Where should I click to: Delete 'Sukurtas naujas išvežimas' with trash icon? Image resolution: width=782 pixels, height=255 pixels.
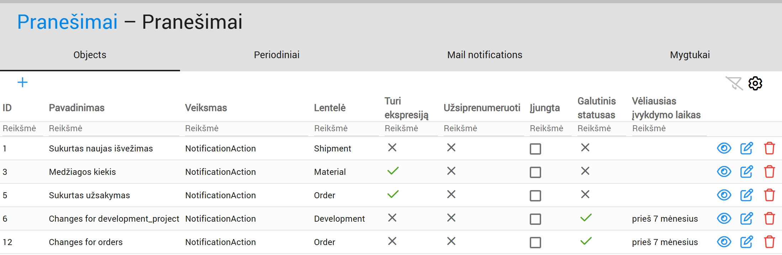click(x=769, y=148)
